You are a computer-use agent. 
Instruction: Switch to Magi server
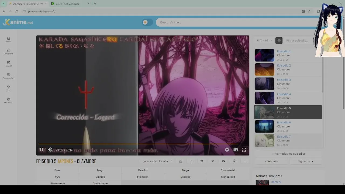point(100,170)
